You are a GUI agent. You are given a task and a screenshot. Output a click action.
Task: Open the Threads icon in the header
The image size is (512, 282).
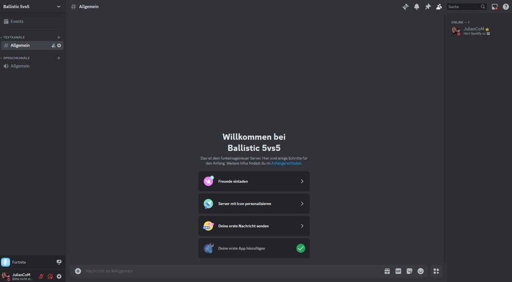click(406, 6)
